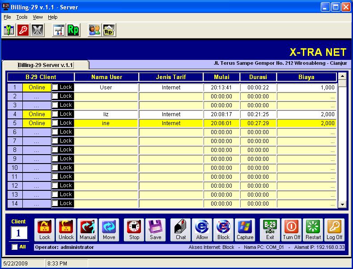Click the green Rp tariff toolbar icon

[x=73, y=30]
